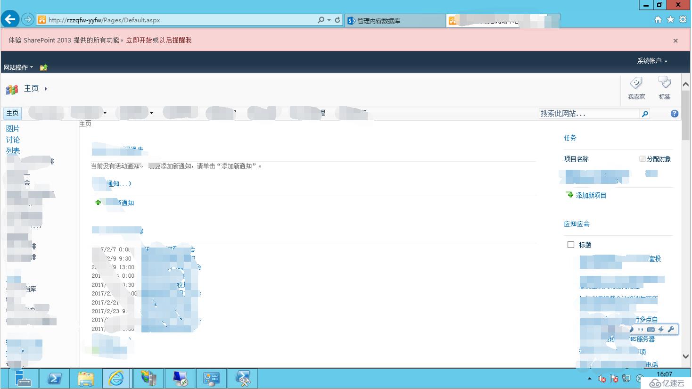Toggle the 分配对象 checkbox
692x389 pixels.
[642, 159]
